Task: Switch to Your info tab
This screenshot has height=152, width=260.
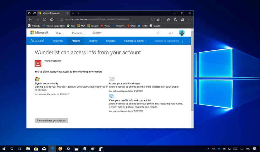Action: [x=58, y=41]
